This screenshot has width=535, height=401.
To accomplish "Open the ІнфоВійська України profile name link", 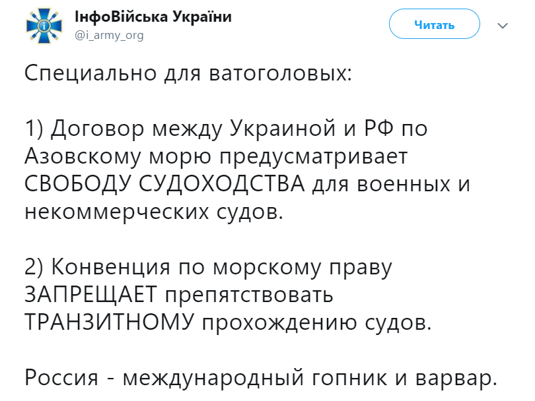I will coord(153,16).
